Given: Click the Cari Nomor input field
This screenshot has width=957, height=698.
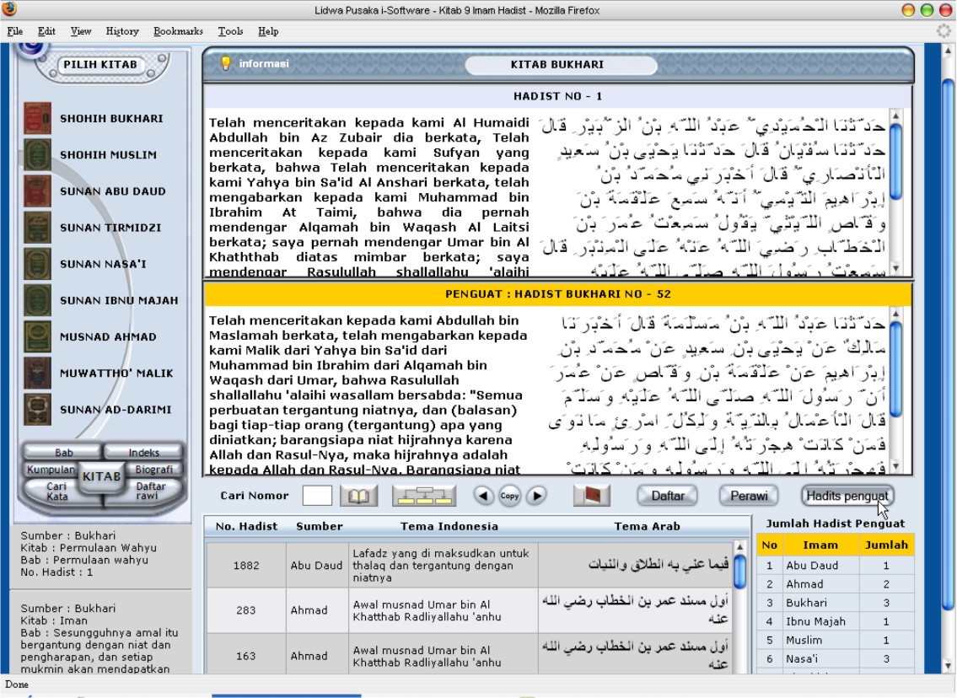Looking at the screenshot, I should click(x=317, y=496).
